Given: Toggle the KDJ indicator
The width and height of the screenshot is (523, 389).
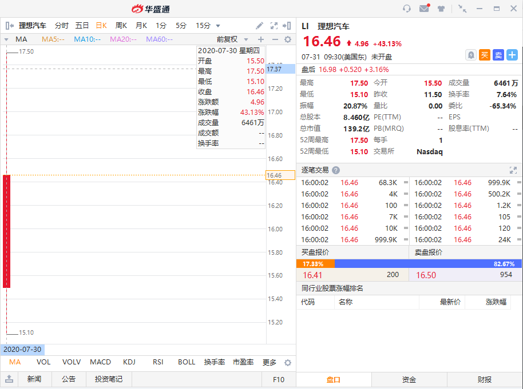Looking at the screenshot, I should [129, 362].
